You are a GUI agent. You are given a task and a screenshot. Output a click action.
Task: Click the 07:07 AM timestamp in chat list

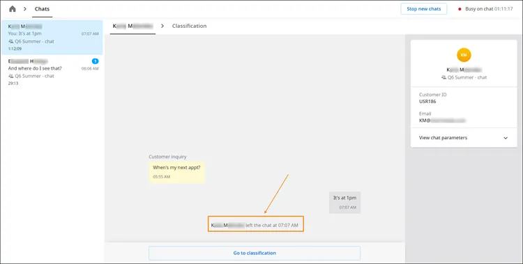click(x=90, y=34)
